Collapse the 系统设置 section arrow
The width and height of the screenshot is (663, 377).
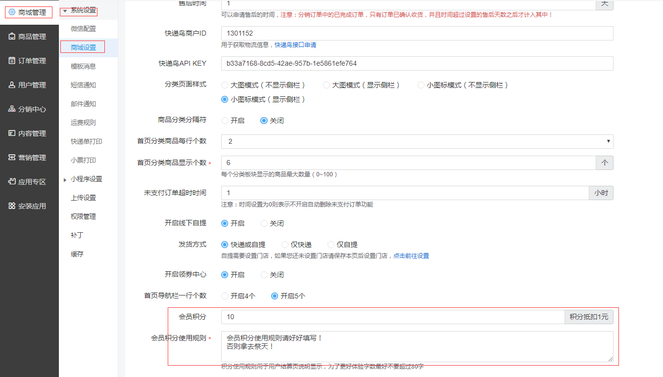65,11
